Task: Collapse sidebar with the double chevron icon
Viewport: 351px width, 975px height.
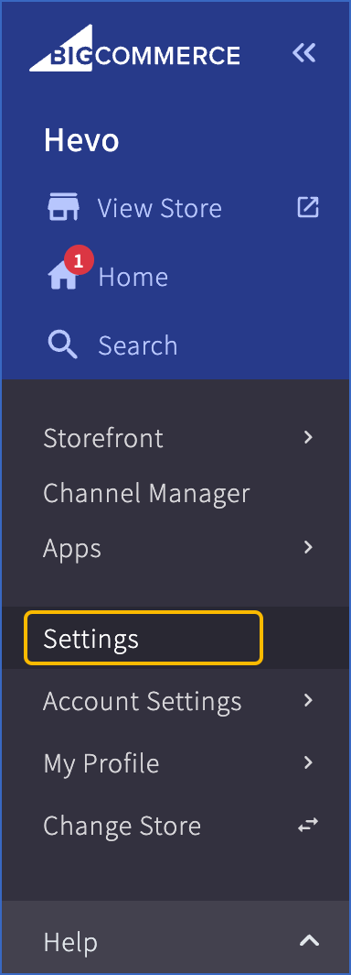Action: coord(304,53)
